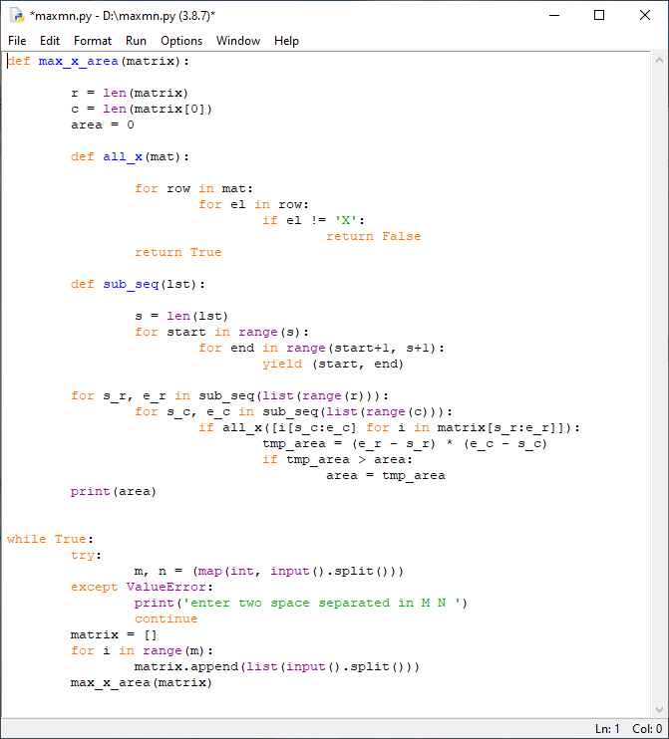Click the IDLE Python file icon in title bar
This screenshot has height=739, width=669.
[x=16, y=15]
